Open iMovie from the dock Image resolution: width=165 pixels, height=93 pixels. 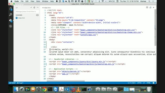(89, 89)
